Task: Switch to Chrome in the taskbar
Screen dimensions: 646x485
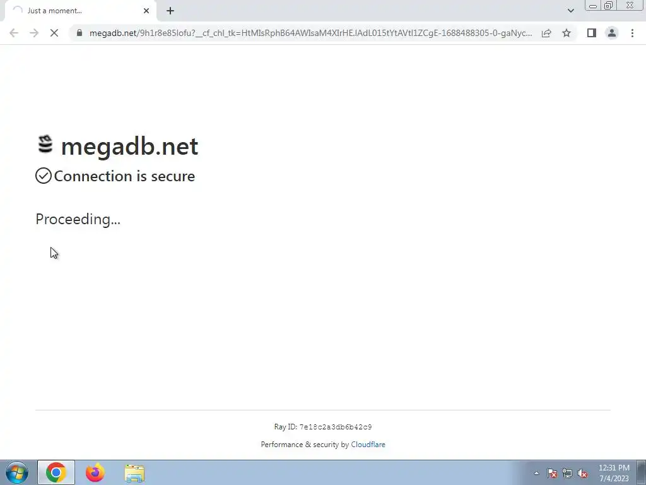Action: click(56, 472)
